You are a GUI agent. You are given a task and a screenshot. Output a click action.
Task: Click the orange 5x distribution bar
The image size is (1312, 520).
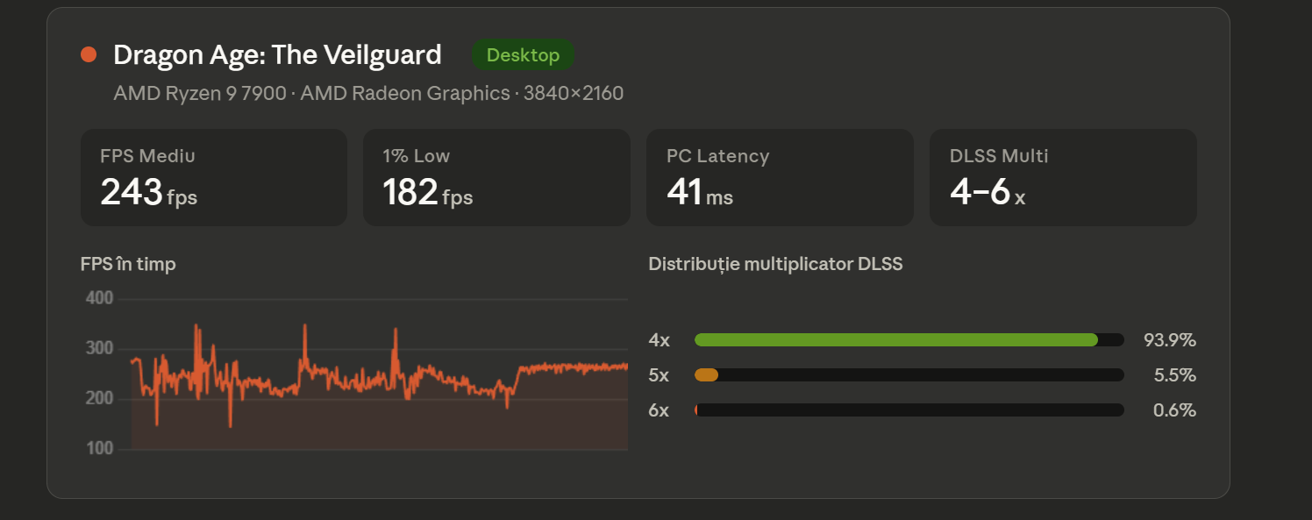tap(707, 375)
